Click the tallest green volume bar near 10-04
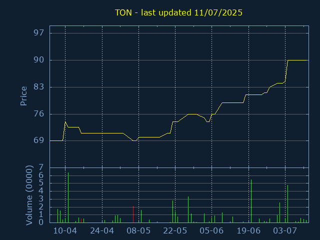320x240 pixels. 68,197
